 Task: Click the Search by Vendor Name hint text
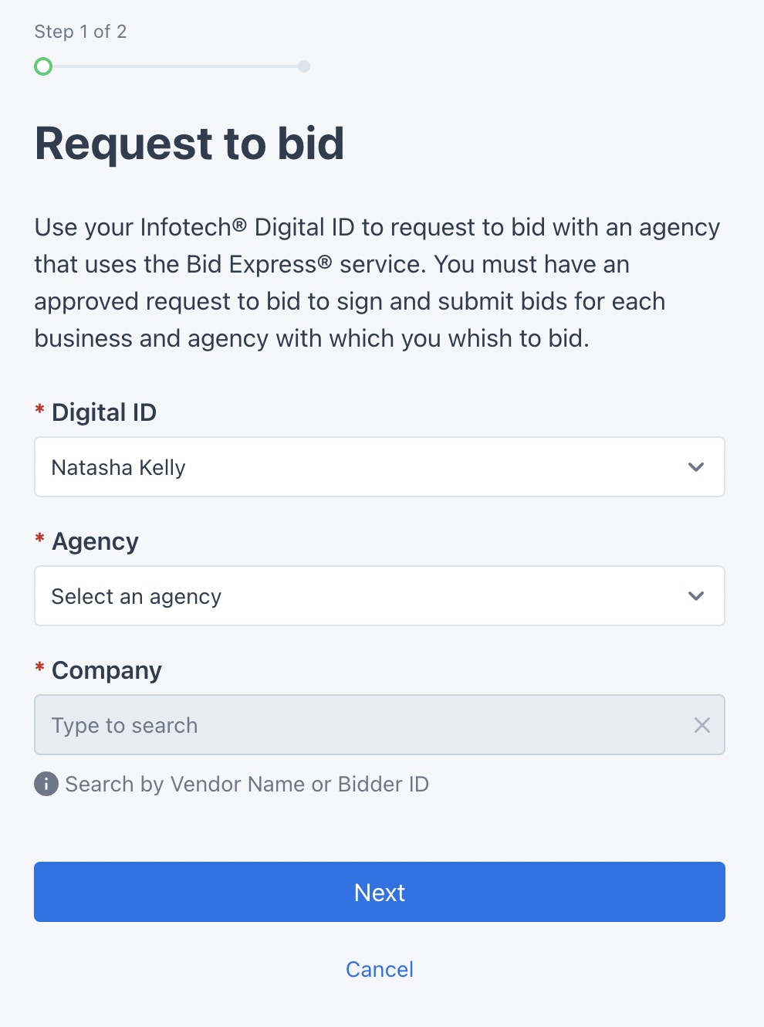click(247, 784)
